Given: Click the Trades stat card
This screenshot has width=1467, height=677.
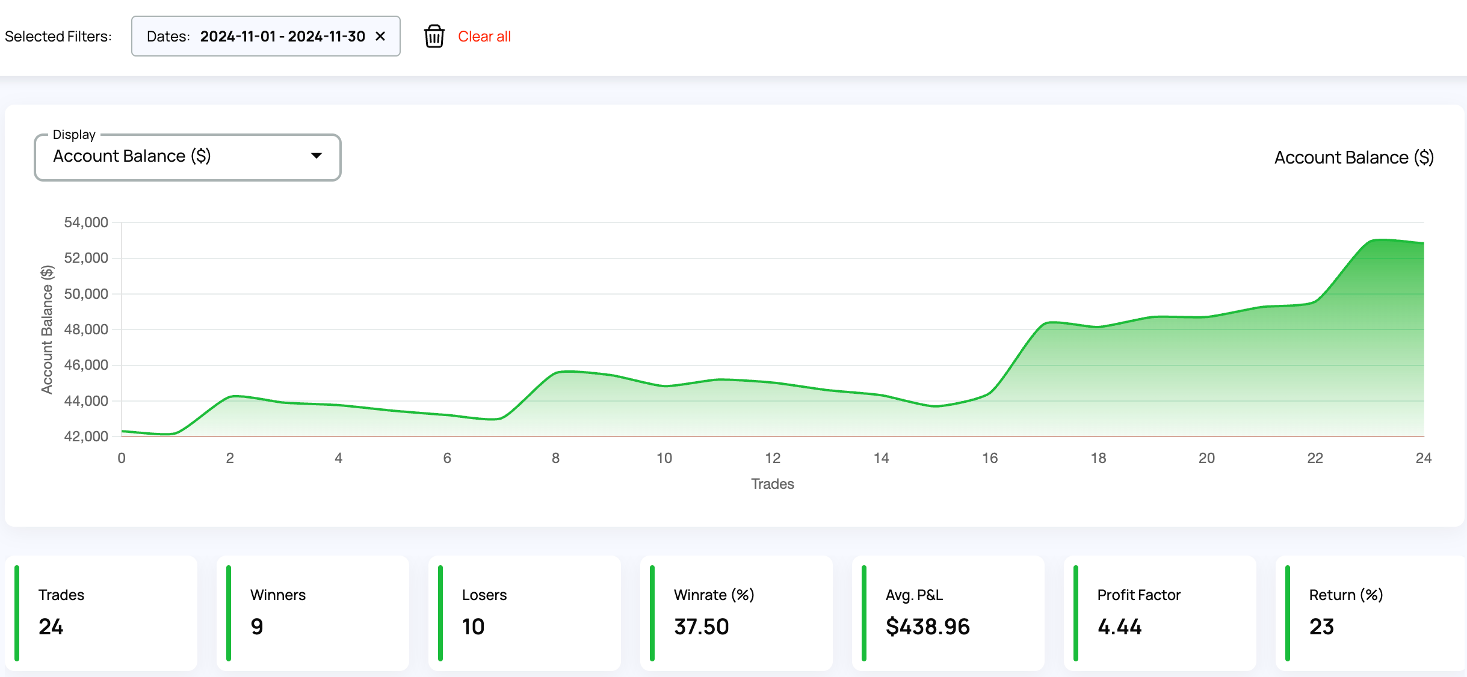Looking at the screenshot, I should tap(101, 612).
